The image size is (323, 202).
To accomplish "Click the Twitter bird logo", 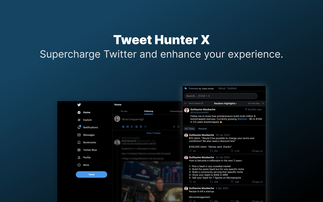I will [x=79, y=105].
